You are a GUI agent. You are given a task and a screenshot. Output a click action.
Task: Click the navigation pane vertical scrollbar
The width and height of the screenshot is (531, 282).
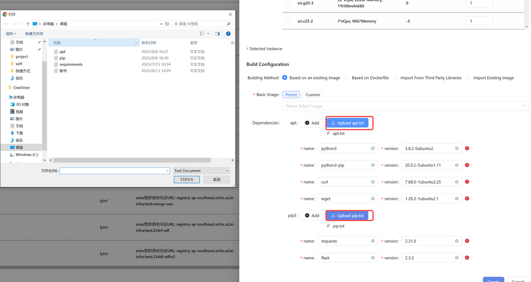coord(44,105)
